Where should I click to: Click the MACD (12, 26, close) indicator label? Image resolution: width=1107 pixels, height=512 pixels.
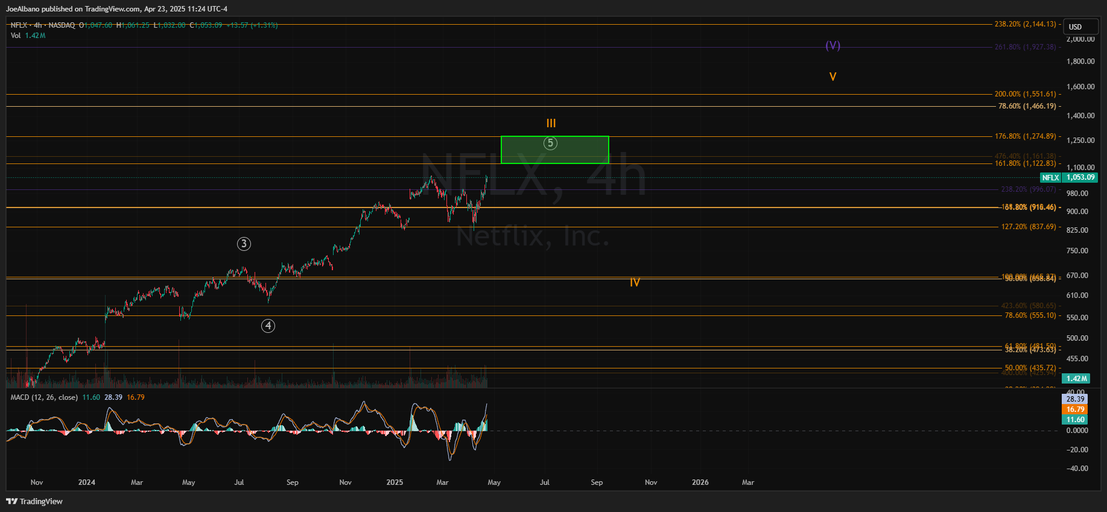pos(44,397)
